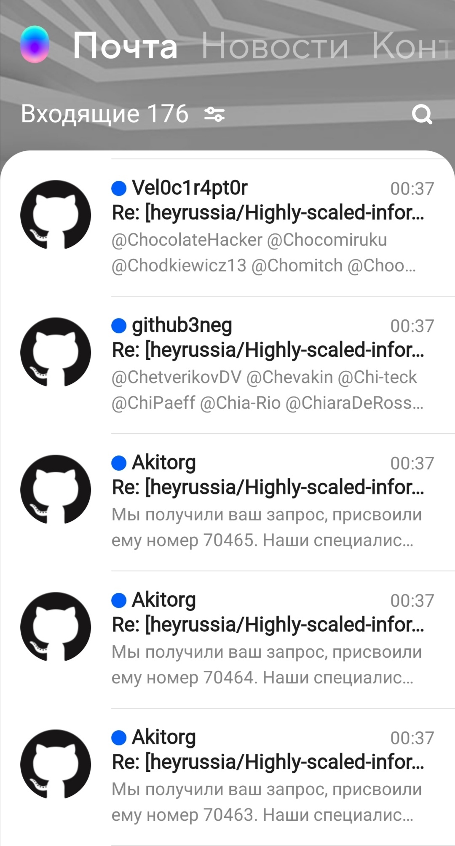Tap GitHub avatar beside request 70463 email
This screenshot has height=846, width=455.
coord(56,764)
